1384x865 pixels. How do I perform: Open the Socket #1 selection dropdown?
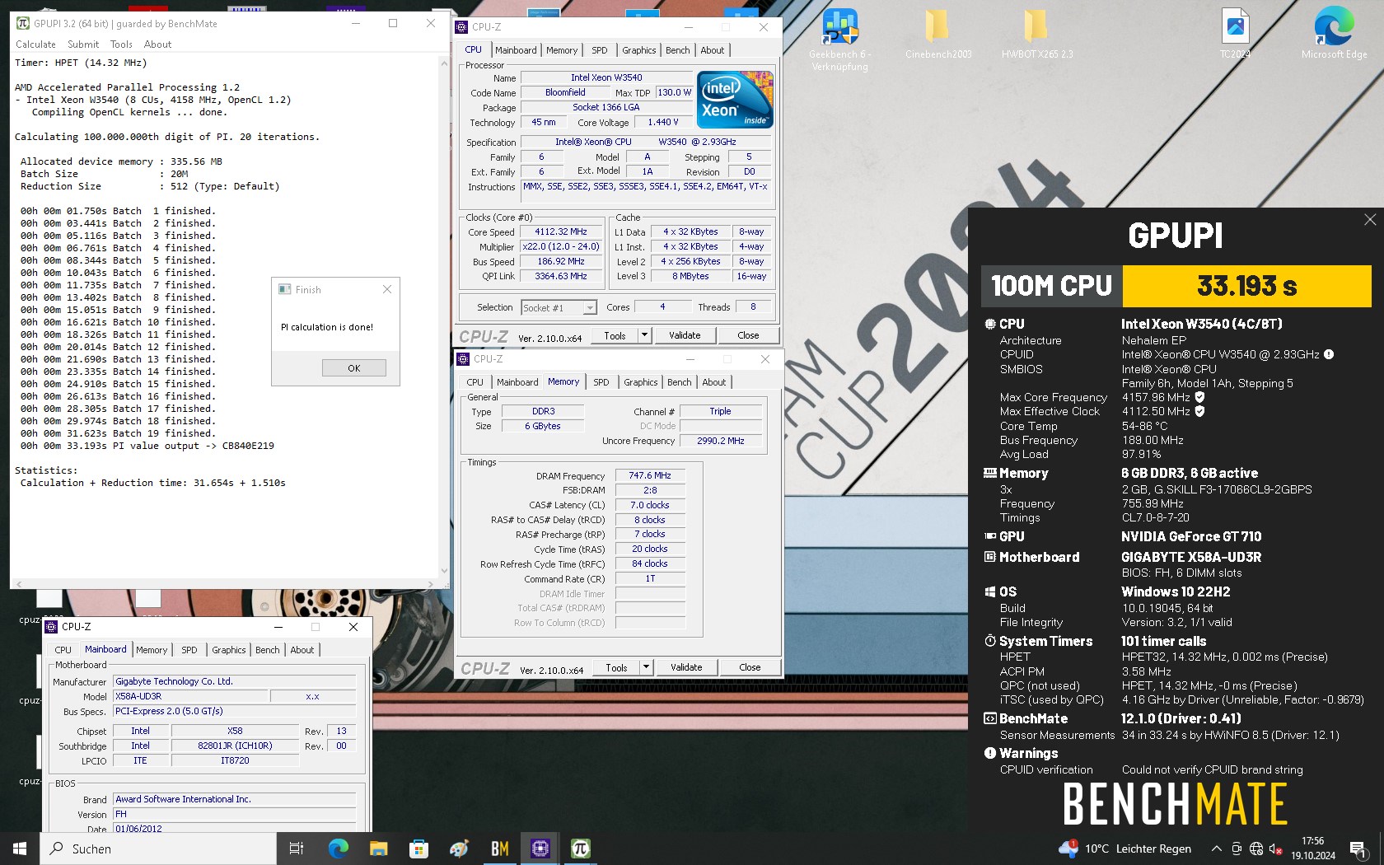pyautogui.click(x=559, y=308)
